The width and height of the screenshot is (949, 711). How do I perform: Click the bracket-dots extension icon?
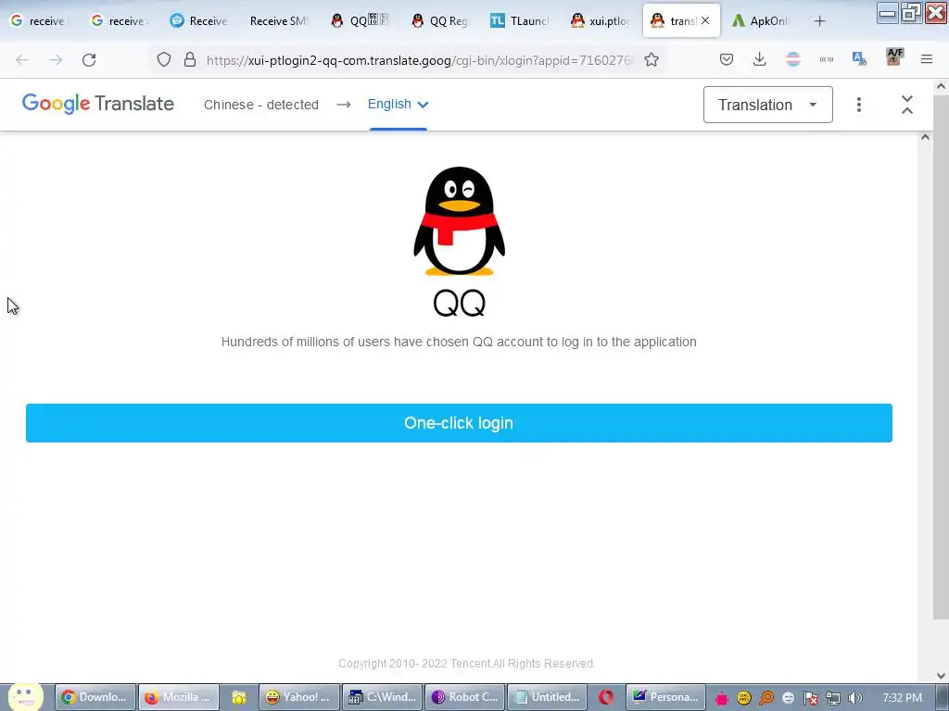click(826, 59)
